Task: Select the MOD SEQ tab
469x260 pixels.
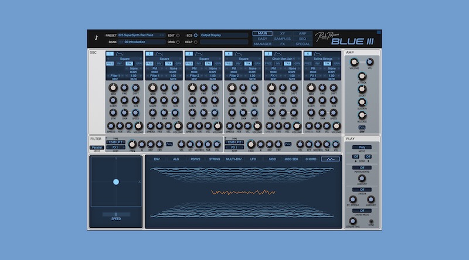Action: 291,159
